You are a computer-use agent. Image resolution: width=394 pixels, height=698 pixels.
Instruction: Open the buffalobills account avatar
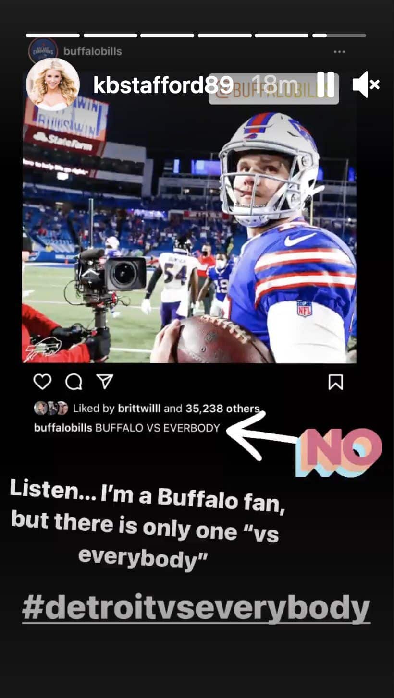43,51
